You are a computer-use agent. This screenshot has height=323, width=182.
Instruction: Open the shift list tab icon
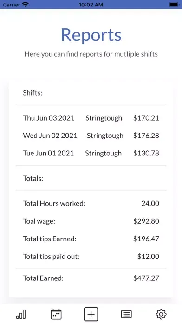click(126, 314)
